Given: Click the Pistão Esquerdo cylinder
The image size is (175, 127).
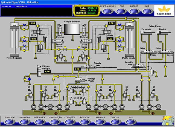Looking at the screenshot, I should pos(14,39).
